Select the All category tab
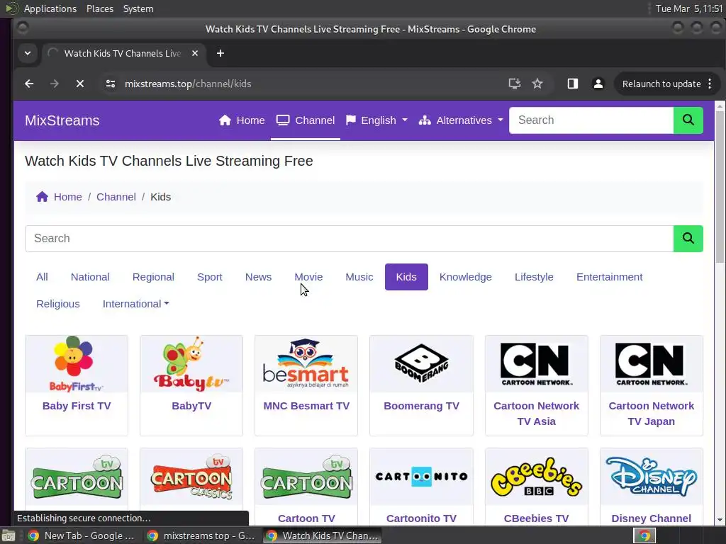Screen dimensions: 726x544 (x=42, y=277)
